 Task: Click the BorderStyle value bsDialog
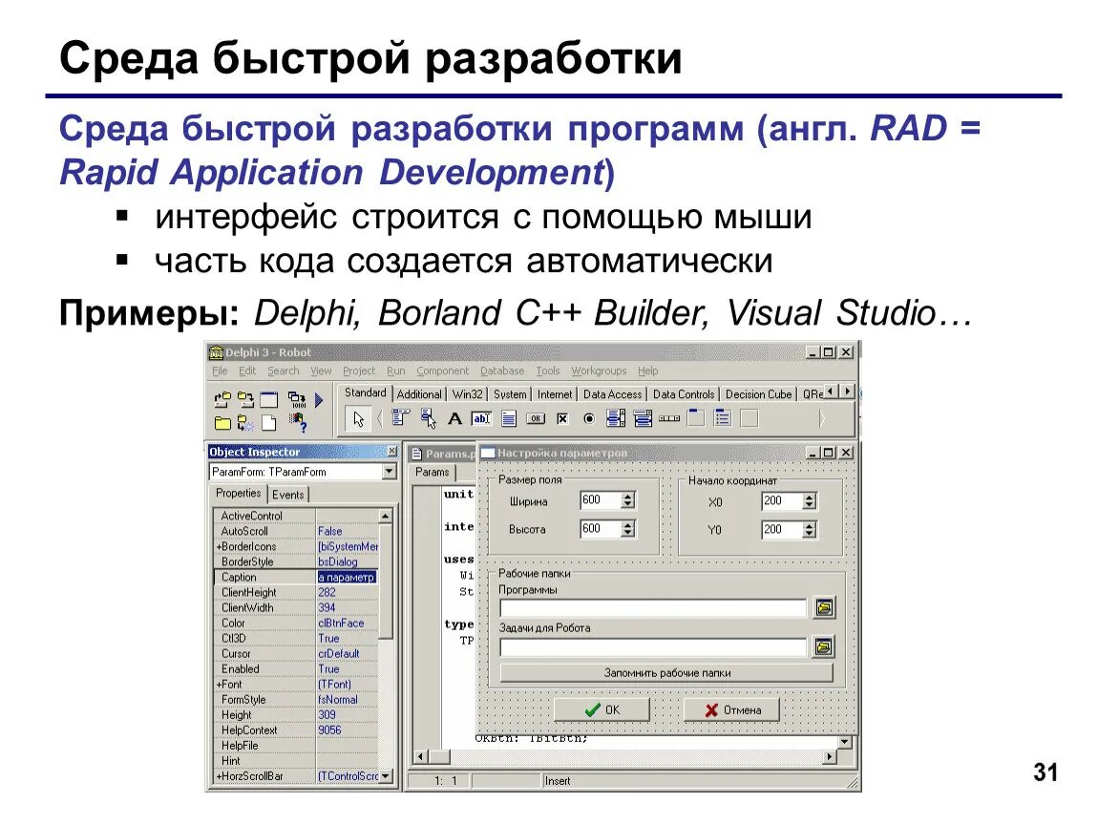coord(338,561)
